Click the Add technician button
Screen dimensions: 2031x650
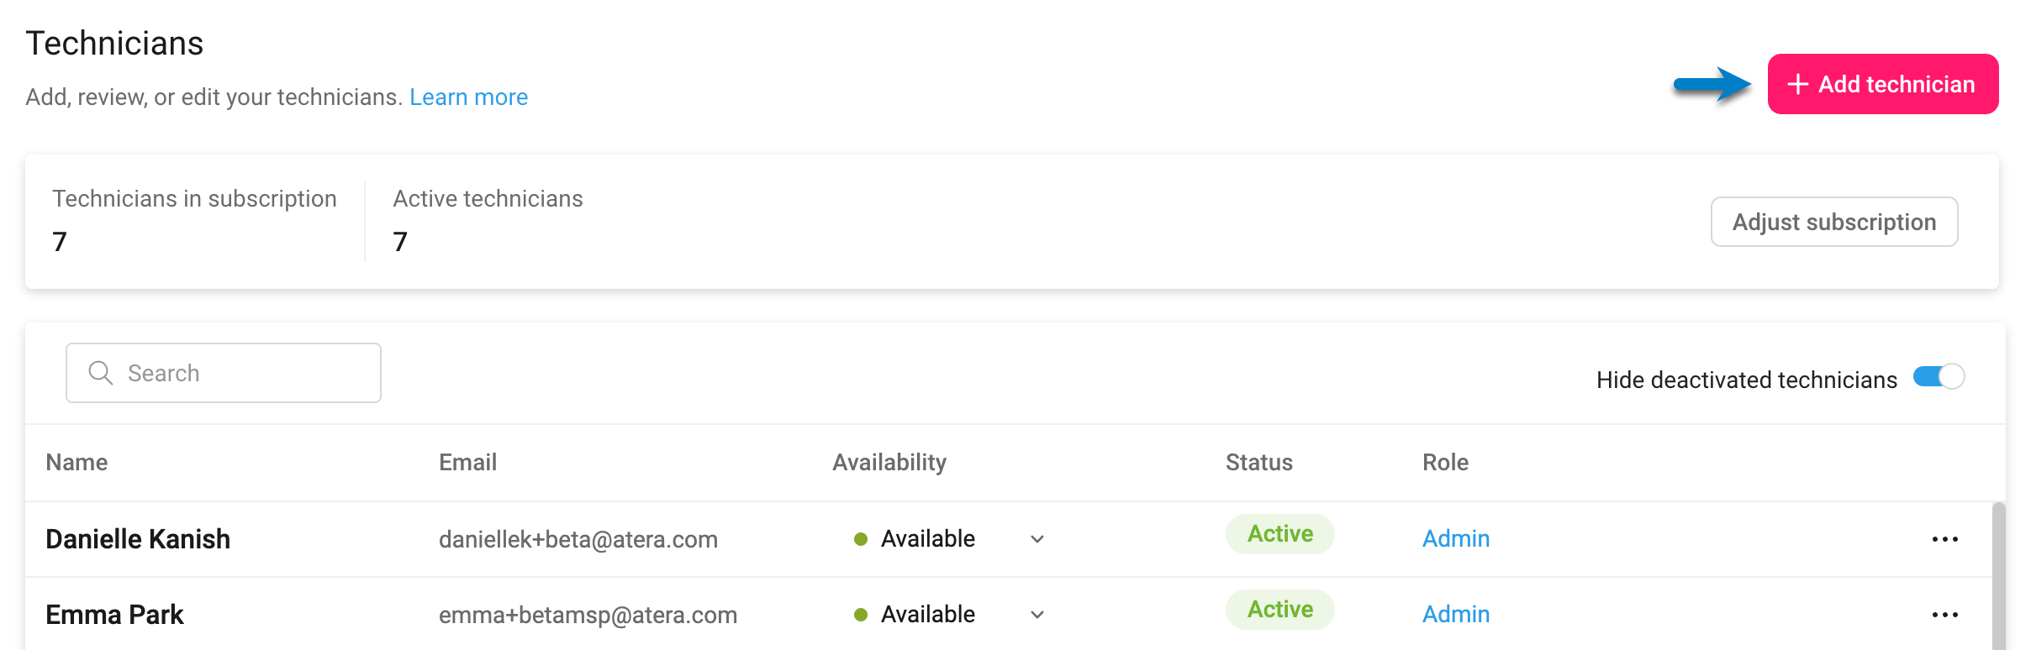coord(1882,84)
